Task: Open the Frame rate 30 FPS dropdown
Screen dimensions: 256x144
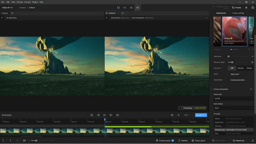Action: coord(233,99)
